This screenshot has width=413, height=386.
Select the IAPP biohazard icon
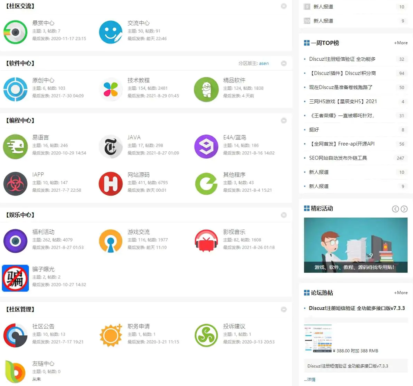(15, 183)
